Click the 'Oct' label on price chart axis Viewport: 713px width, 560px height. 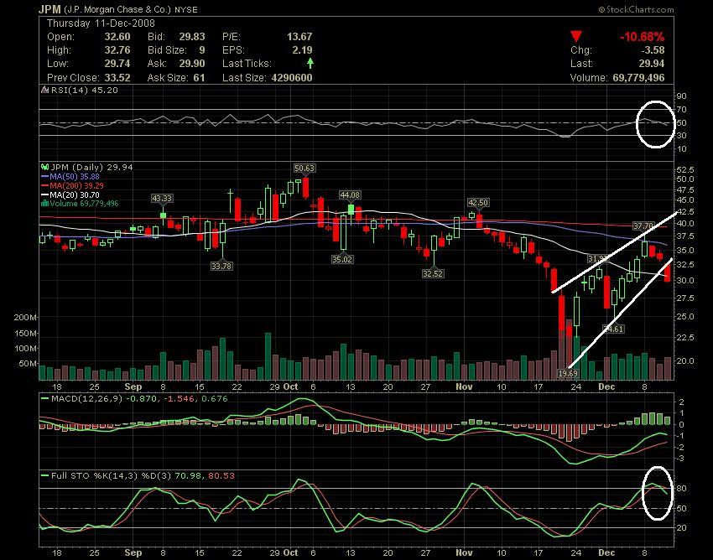(290, 386)
